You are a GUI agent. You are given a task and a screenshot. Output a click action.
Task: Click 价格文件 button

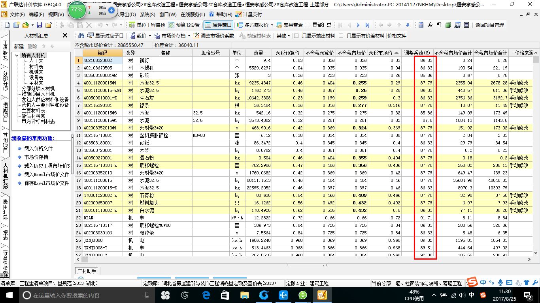(397, 36)
